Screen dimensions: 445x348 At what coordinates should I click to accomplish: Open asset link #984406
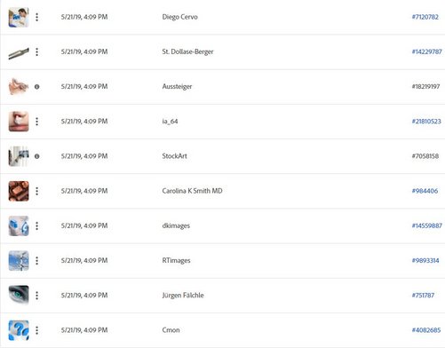425,191
